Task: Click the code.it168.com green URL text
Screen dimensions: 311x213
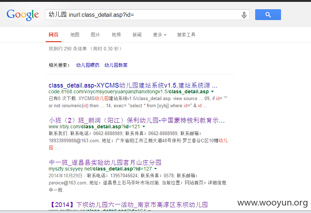Action: point(129,91)
